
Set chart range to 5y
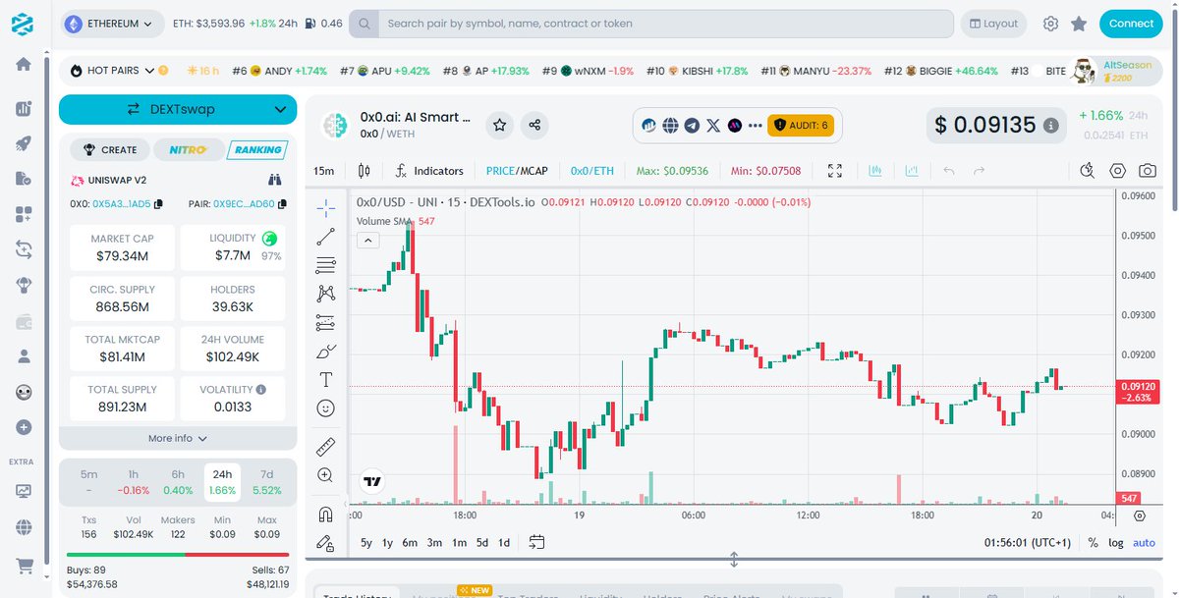[366, 542]
